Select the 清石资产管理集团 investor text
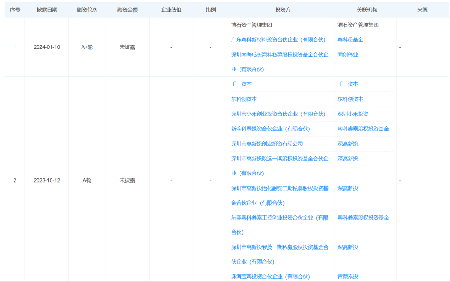This screenshot has width=450, height=282. [251, 25]
